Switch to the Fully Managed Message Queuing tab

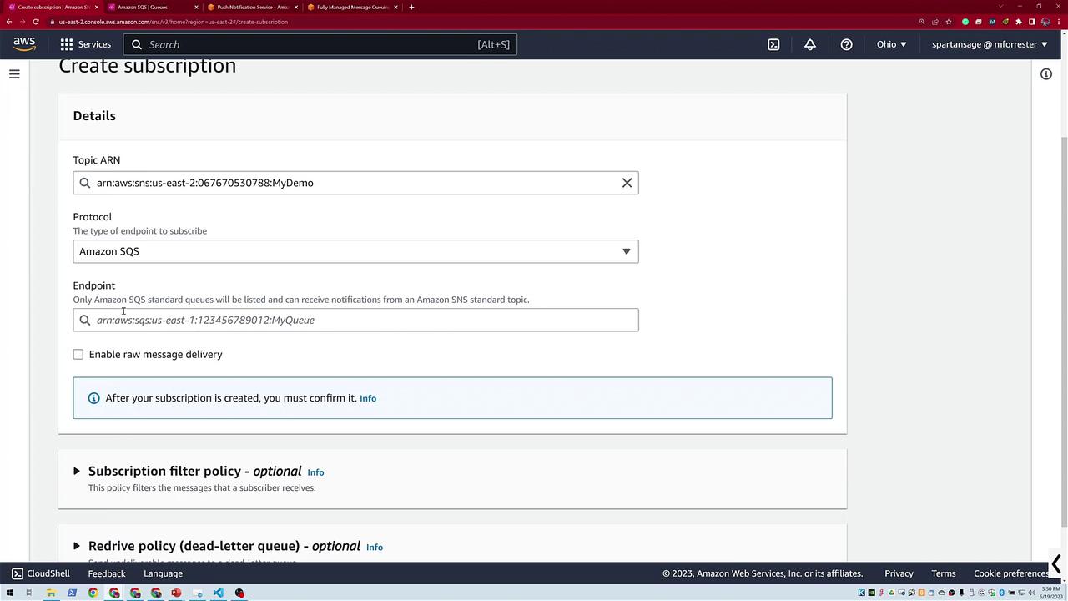click(x=350, y=7)
